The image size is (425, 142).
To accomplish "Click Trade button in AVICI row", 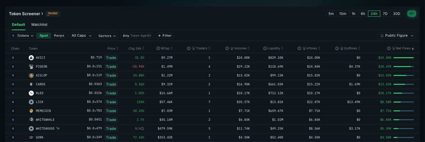I will coord(111,57).
